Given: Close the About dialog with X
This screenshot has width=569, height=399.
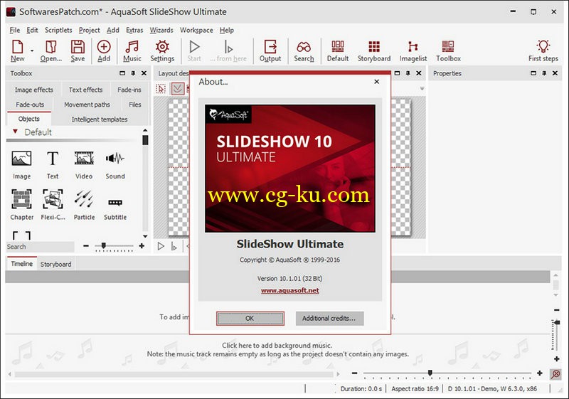Looking at the screenshot, I should pos(377,82).
